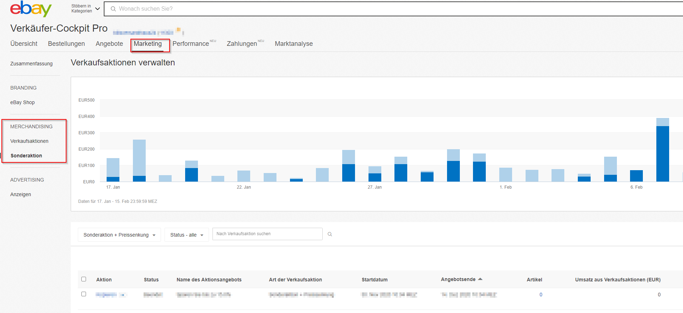Open the eBay Shop sidebar link
Screen dimensions: 683x313
click(22, 102)
